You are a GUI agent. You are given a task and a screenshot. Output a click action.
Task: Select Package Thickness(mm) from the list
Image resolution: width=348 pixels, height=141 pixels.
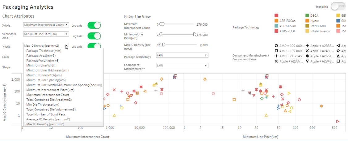tap(44, 51)
